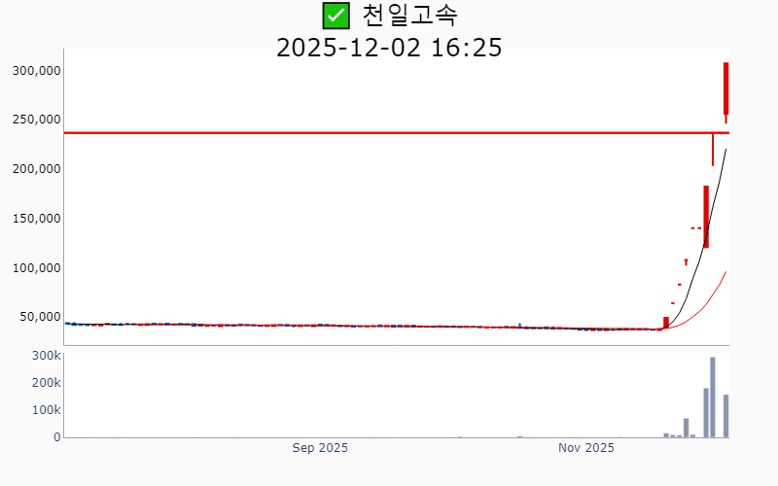778x486 pixels.
Task: Click the 100,000 price axis label
Action: pos(36,267)
